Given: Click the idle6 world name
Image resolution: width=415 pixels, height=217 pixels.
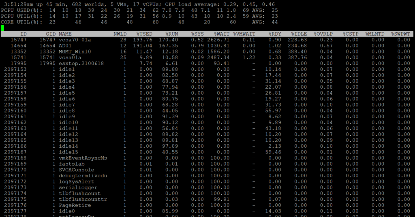Looking at the screenshot, I should coord(67,99).
